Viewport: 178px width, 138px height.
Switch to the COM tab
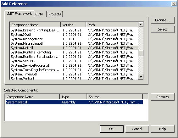pos(40,14)
